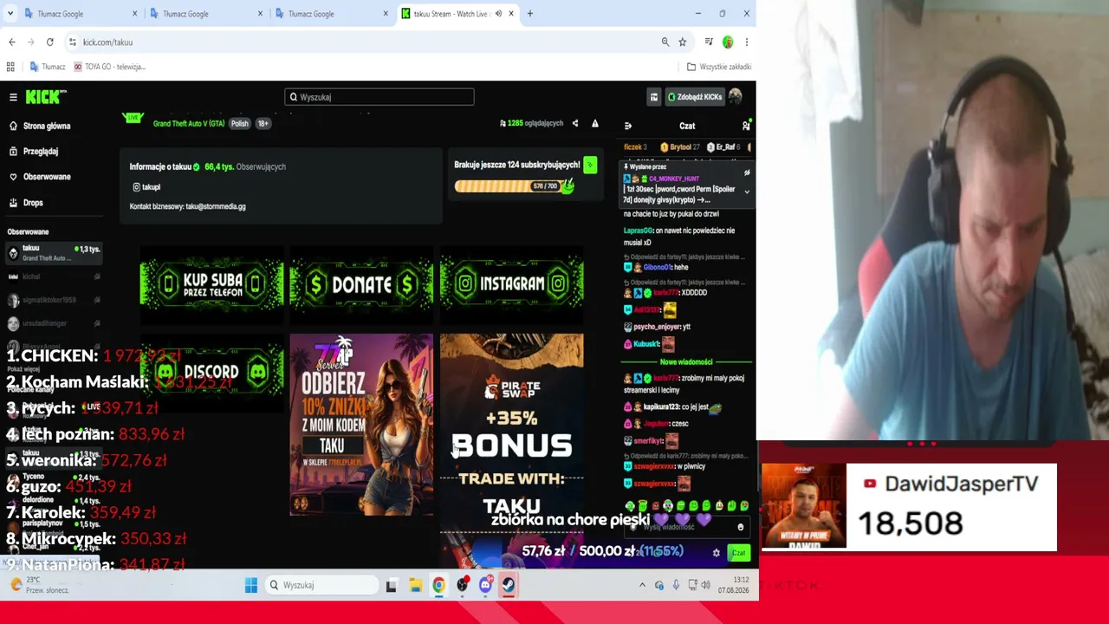Zoom icon in the Chrome address bar
Image resolution: width=1109 pixels, height=624 pixels.
coord(665,42)
